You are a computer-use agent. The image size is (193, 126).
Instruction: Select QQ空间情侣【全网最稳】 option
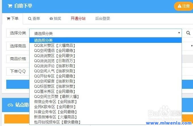(106, 51)
